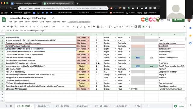
Task: Open the 1.14 (Q1 2019) sheet tab arrow
Action: click(x=51, y=106)
